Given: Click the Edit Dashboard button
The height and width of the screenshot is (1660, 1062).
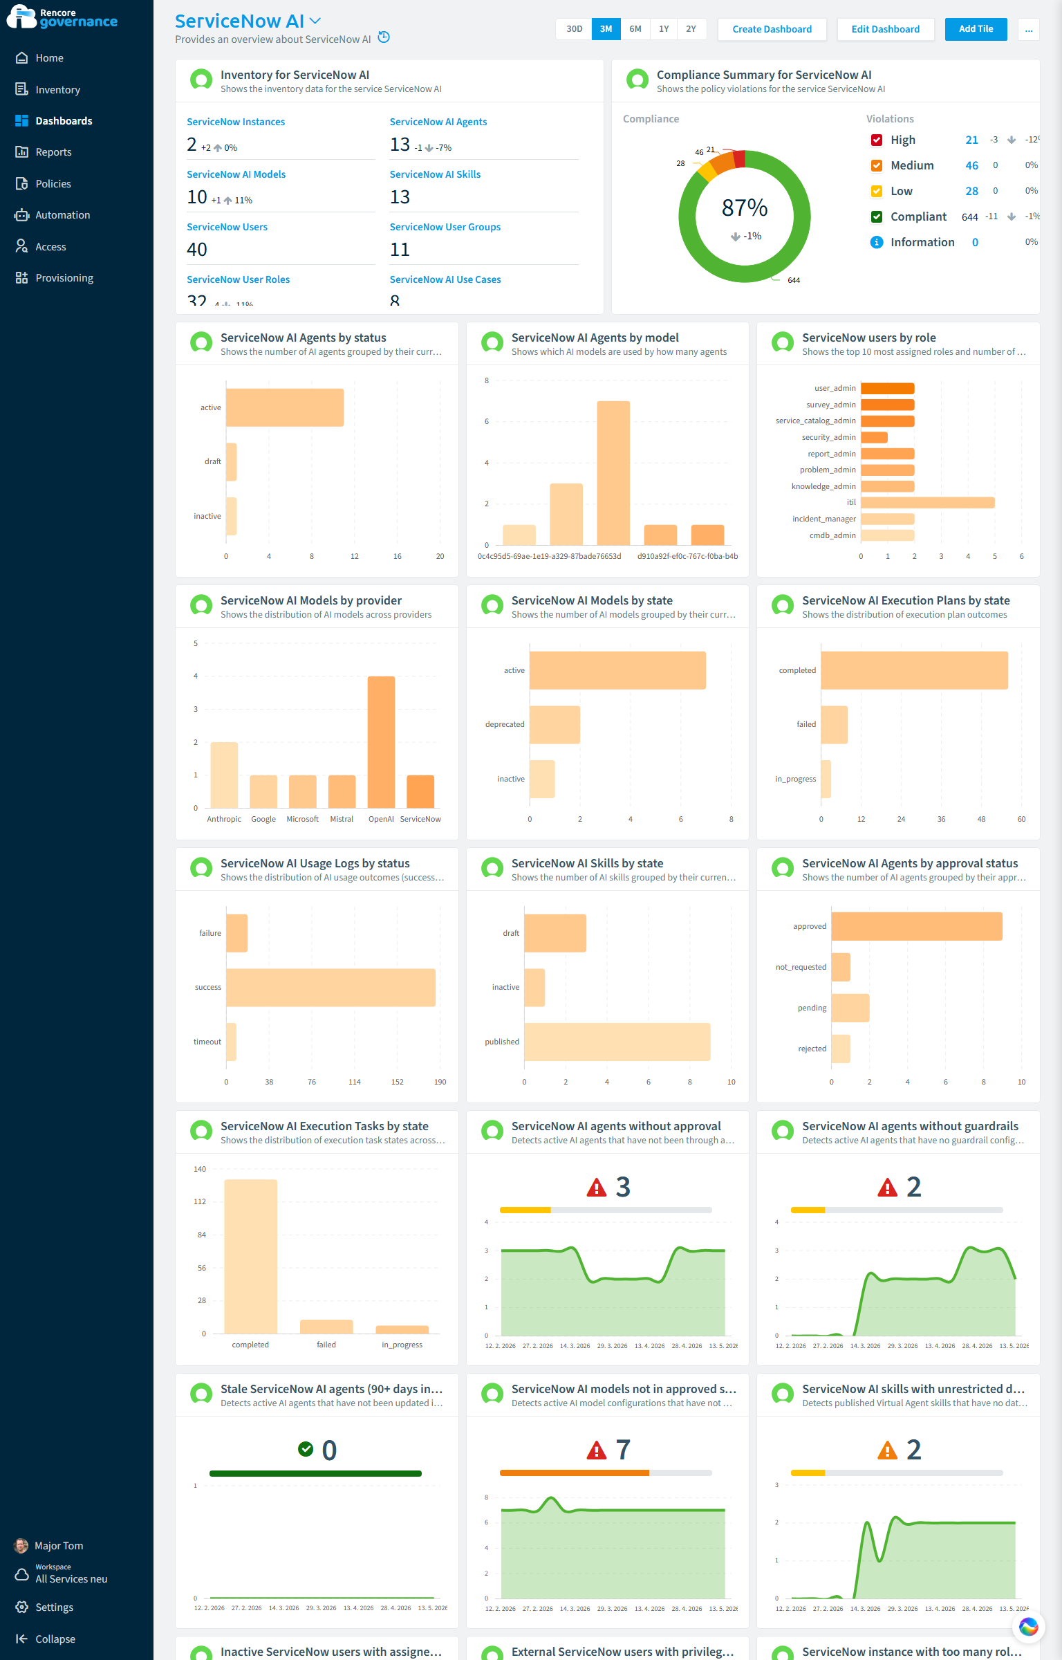Looking at the screenshot, I should [x=885, y=29].
